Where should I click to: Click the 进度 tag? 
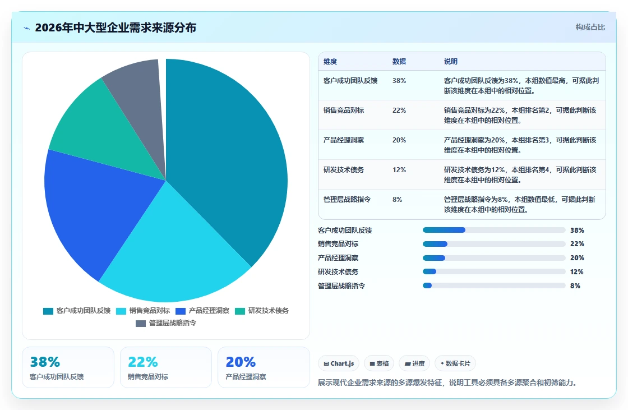[x=414, y=363]
